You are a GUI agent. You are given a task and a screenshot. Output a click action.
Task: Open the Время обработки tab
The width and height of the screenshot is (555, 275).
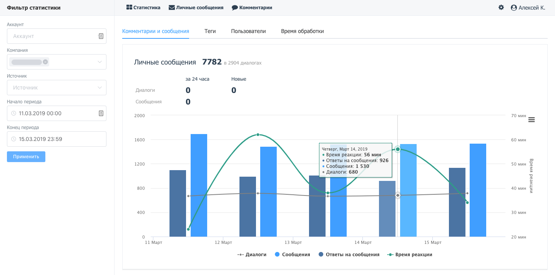coord(302,31)
